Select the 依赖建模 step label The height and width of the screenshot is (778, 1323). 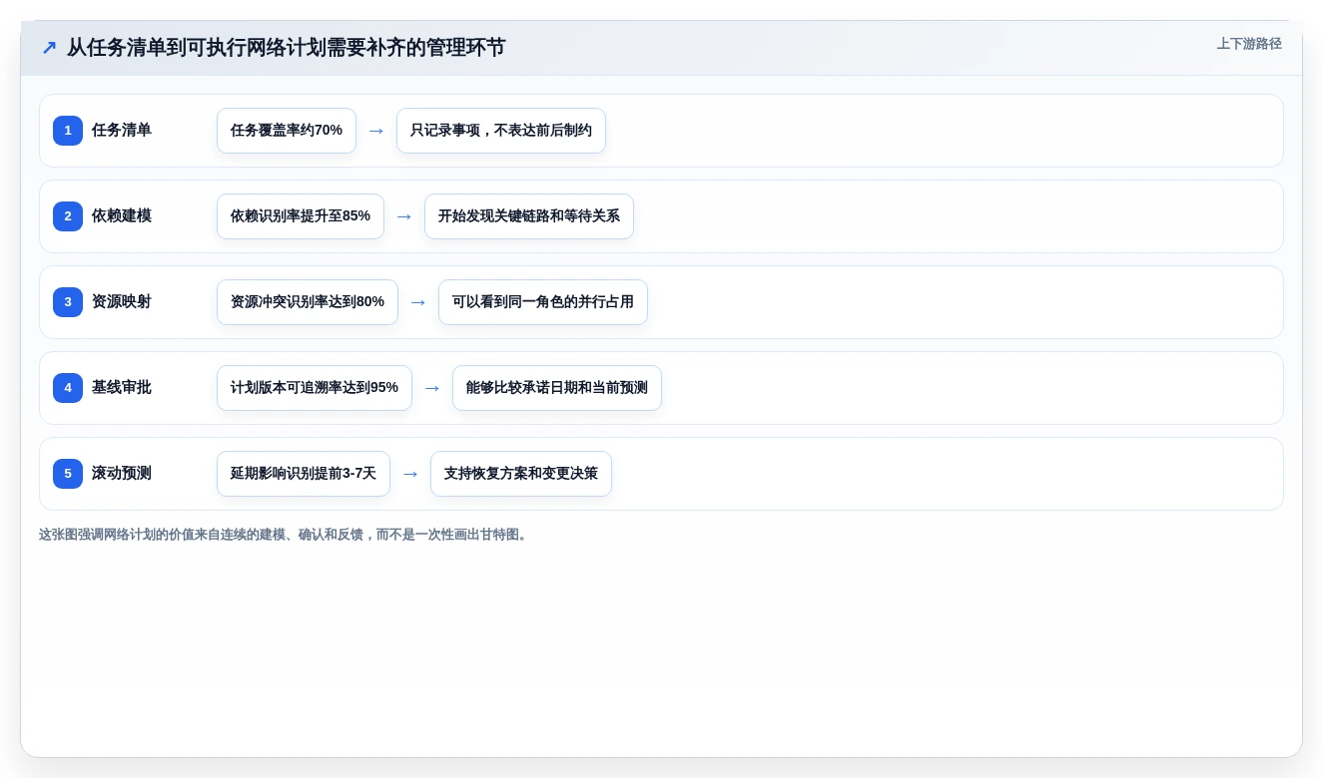pos(122,216)
